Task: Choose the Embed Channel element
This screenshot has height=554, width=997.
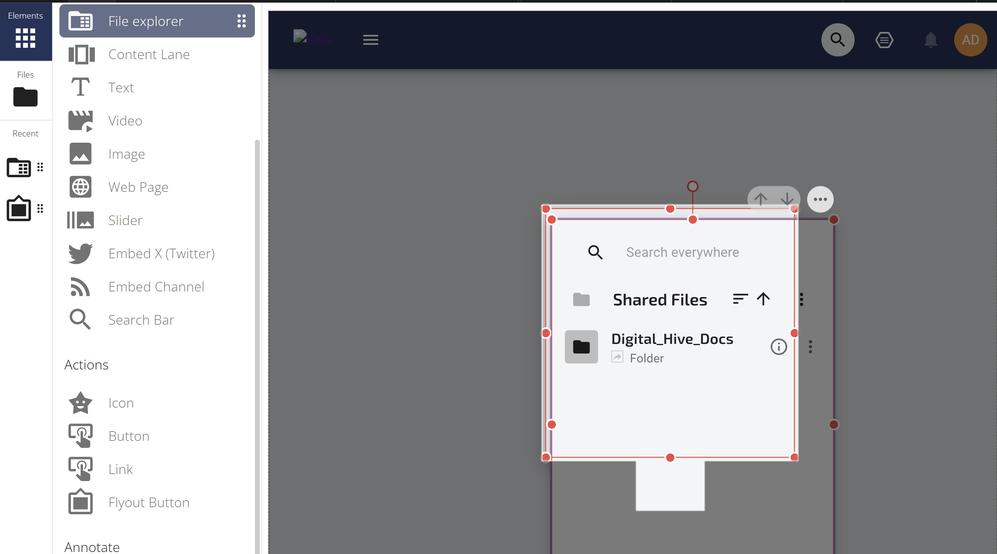Action: (156, 287)
